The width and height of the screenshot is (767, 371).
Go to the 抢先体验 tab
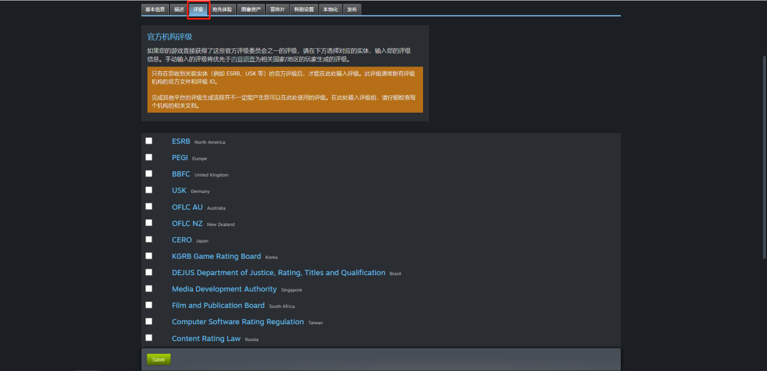222,10
